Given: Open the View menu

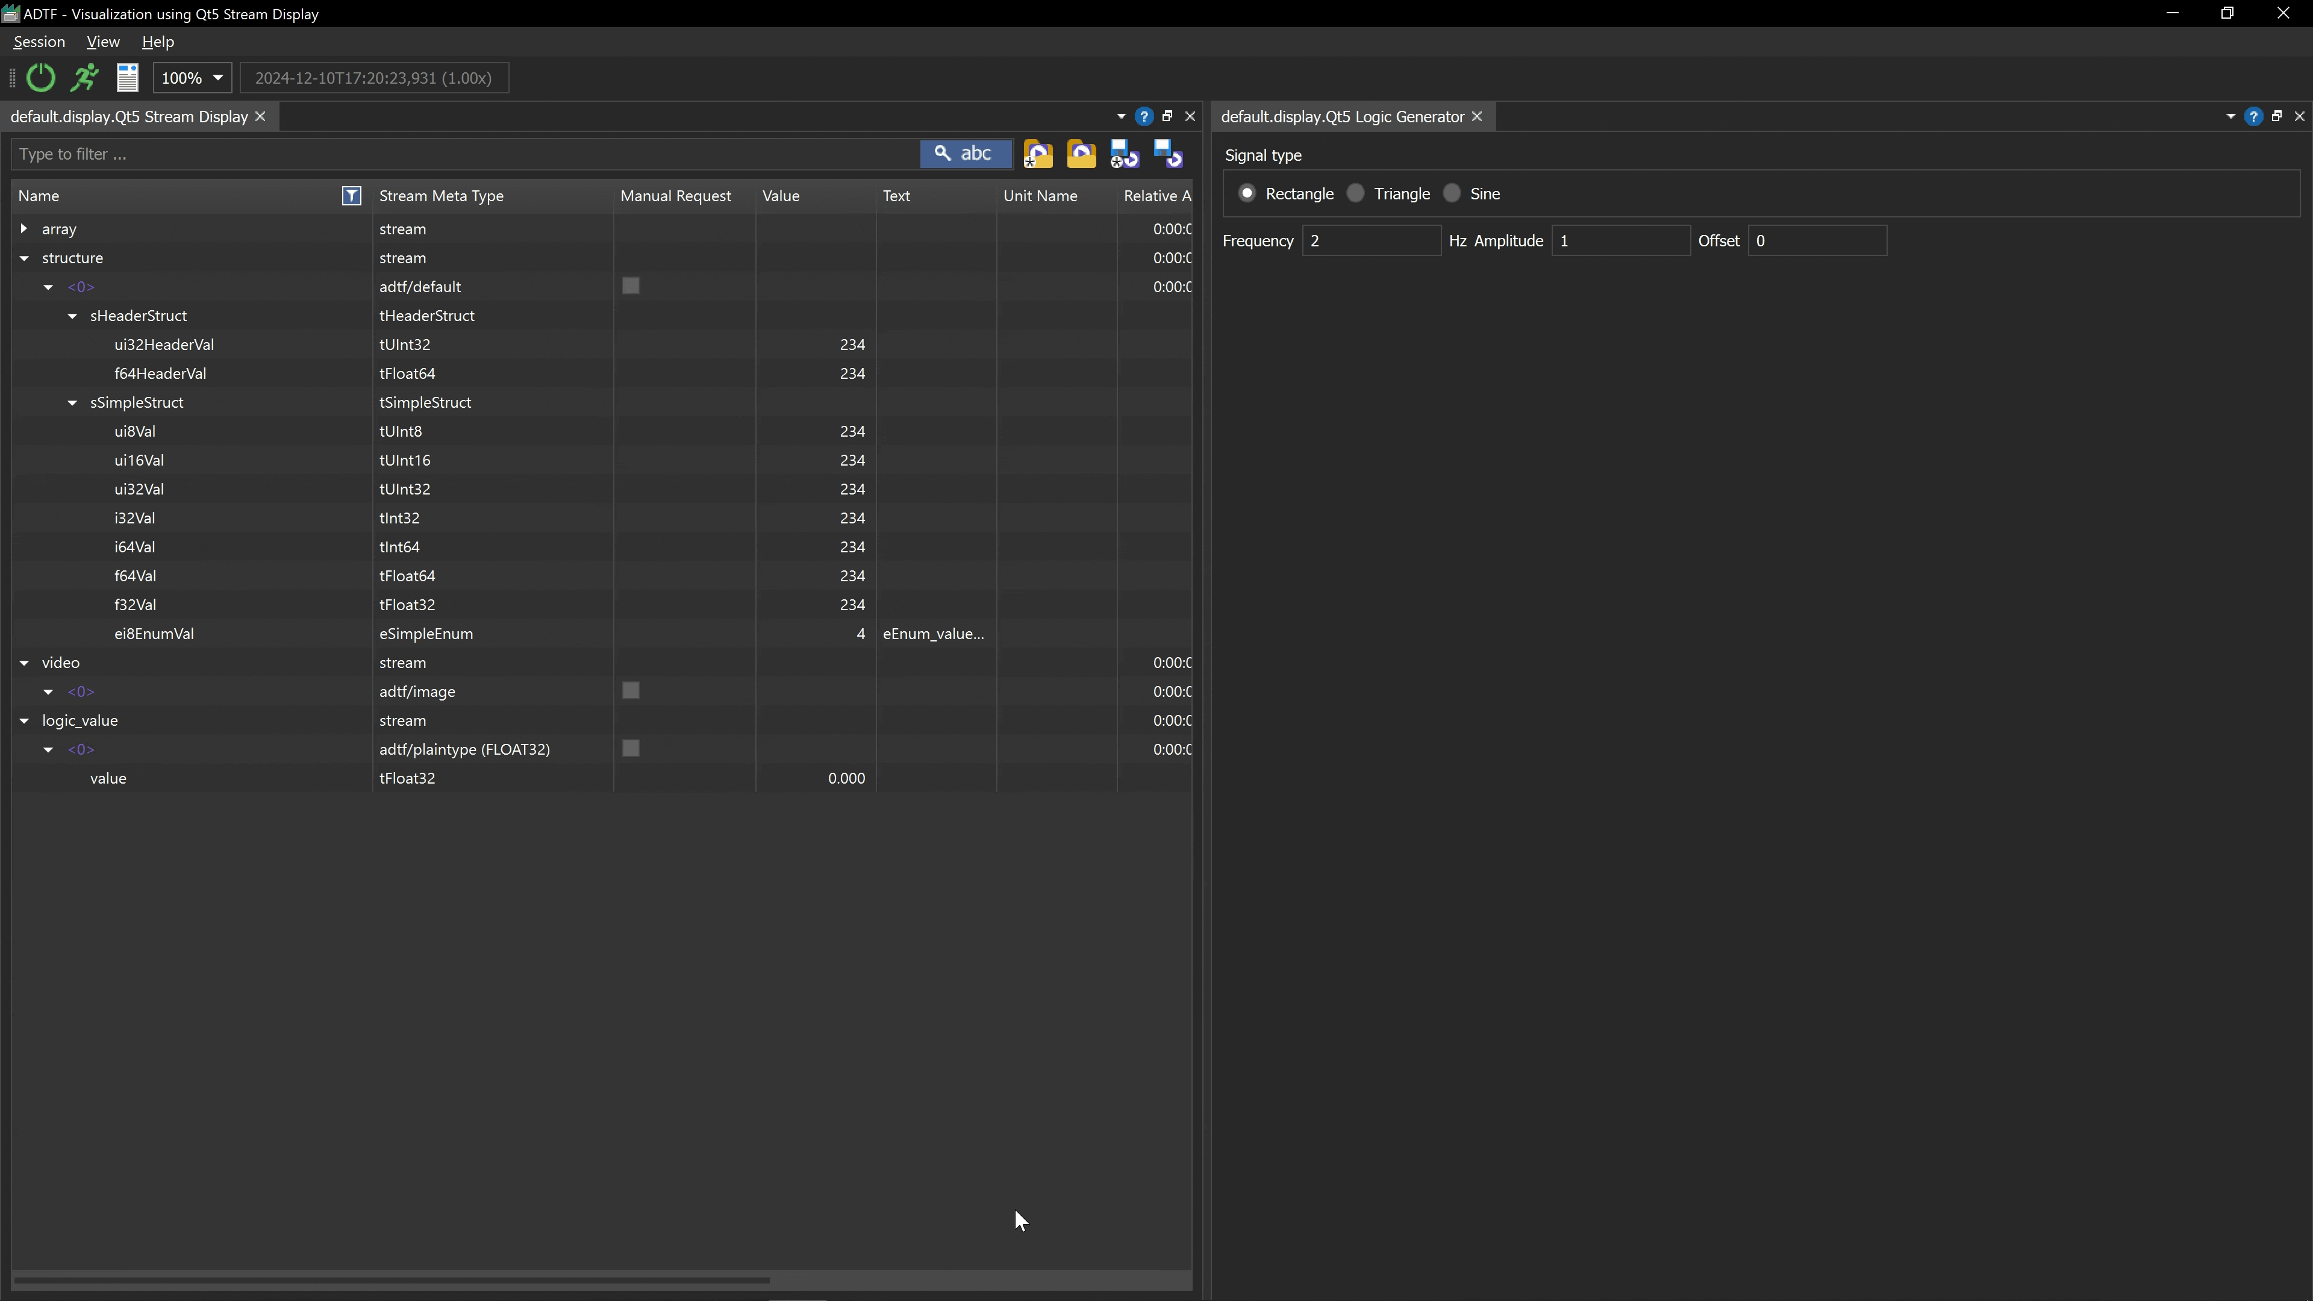Looking at the screenshot, I should (103, 42).
